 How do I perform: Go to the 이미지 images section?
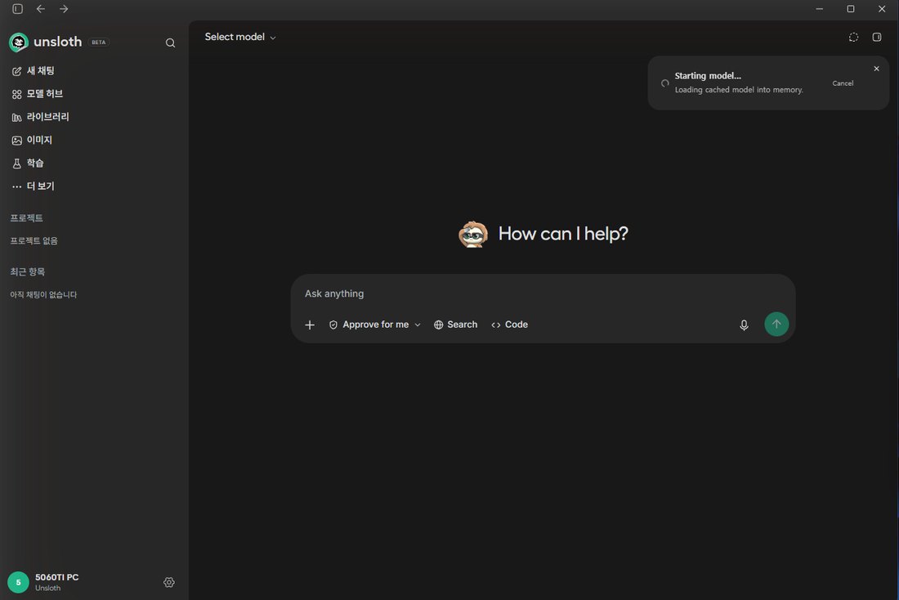pos(32,140)
